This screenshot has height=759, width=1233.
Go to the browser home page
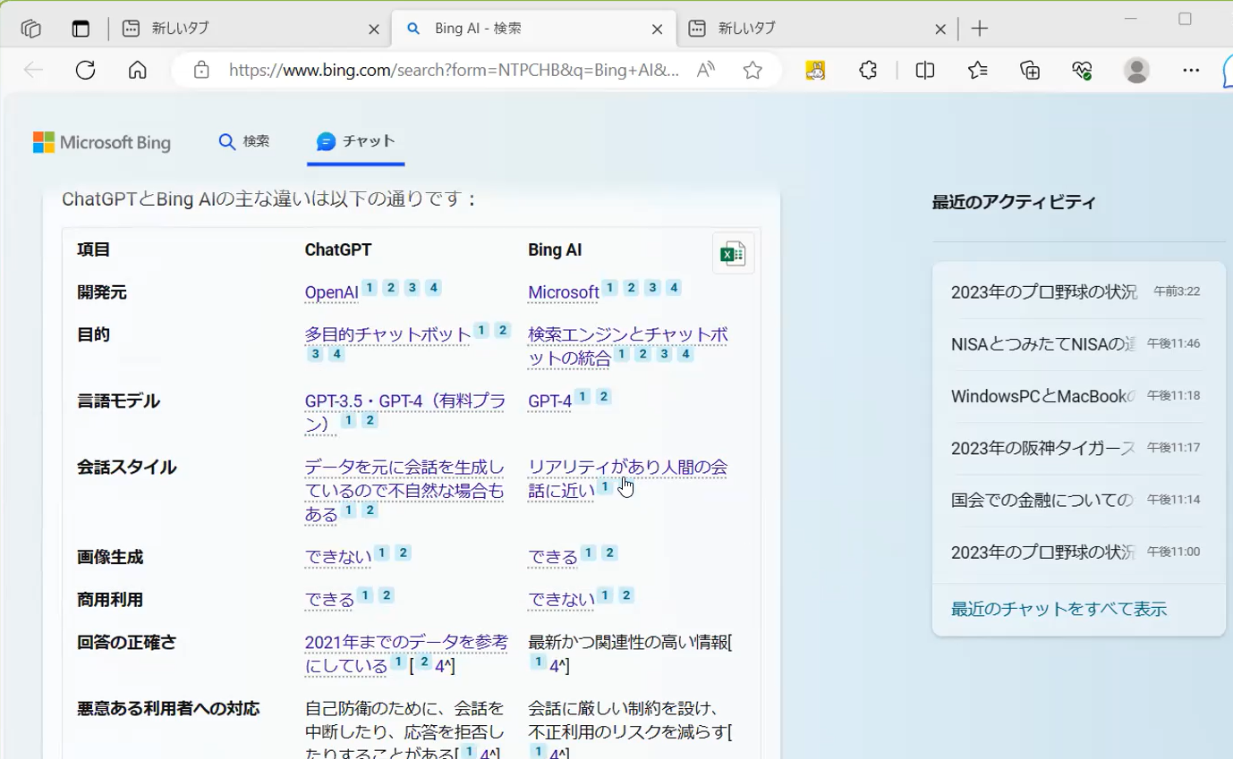(x=137, y=70)
